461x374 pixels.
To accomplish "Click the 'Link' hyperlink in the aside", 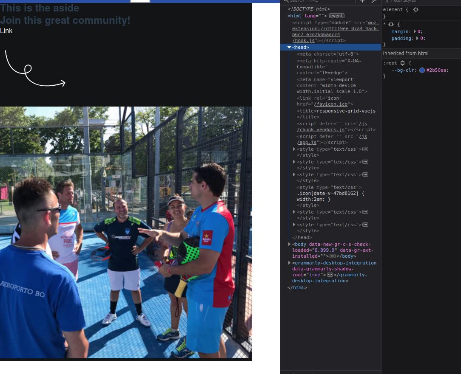I will click(x=6, y=31).
